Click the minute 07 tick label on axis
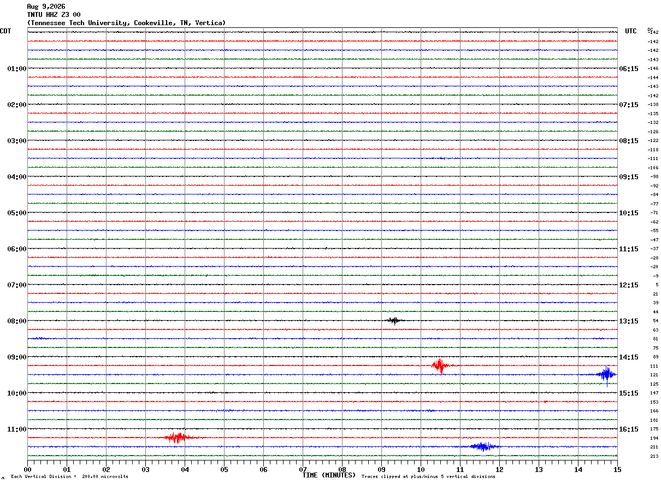 (303, 469)
